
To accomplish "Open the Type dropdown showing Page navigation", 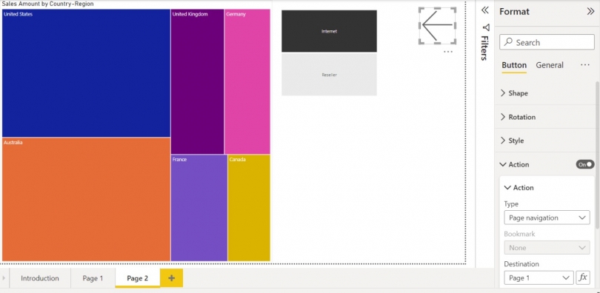I will [547, 218].
